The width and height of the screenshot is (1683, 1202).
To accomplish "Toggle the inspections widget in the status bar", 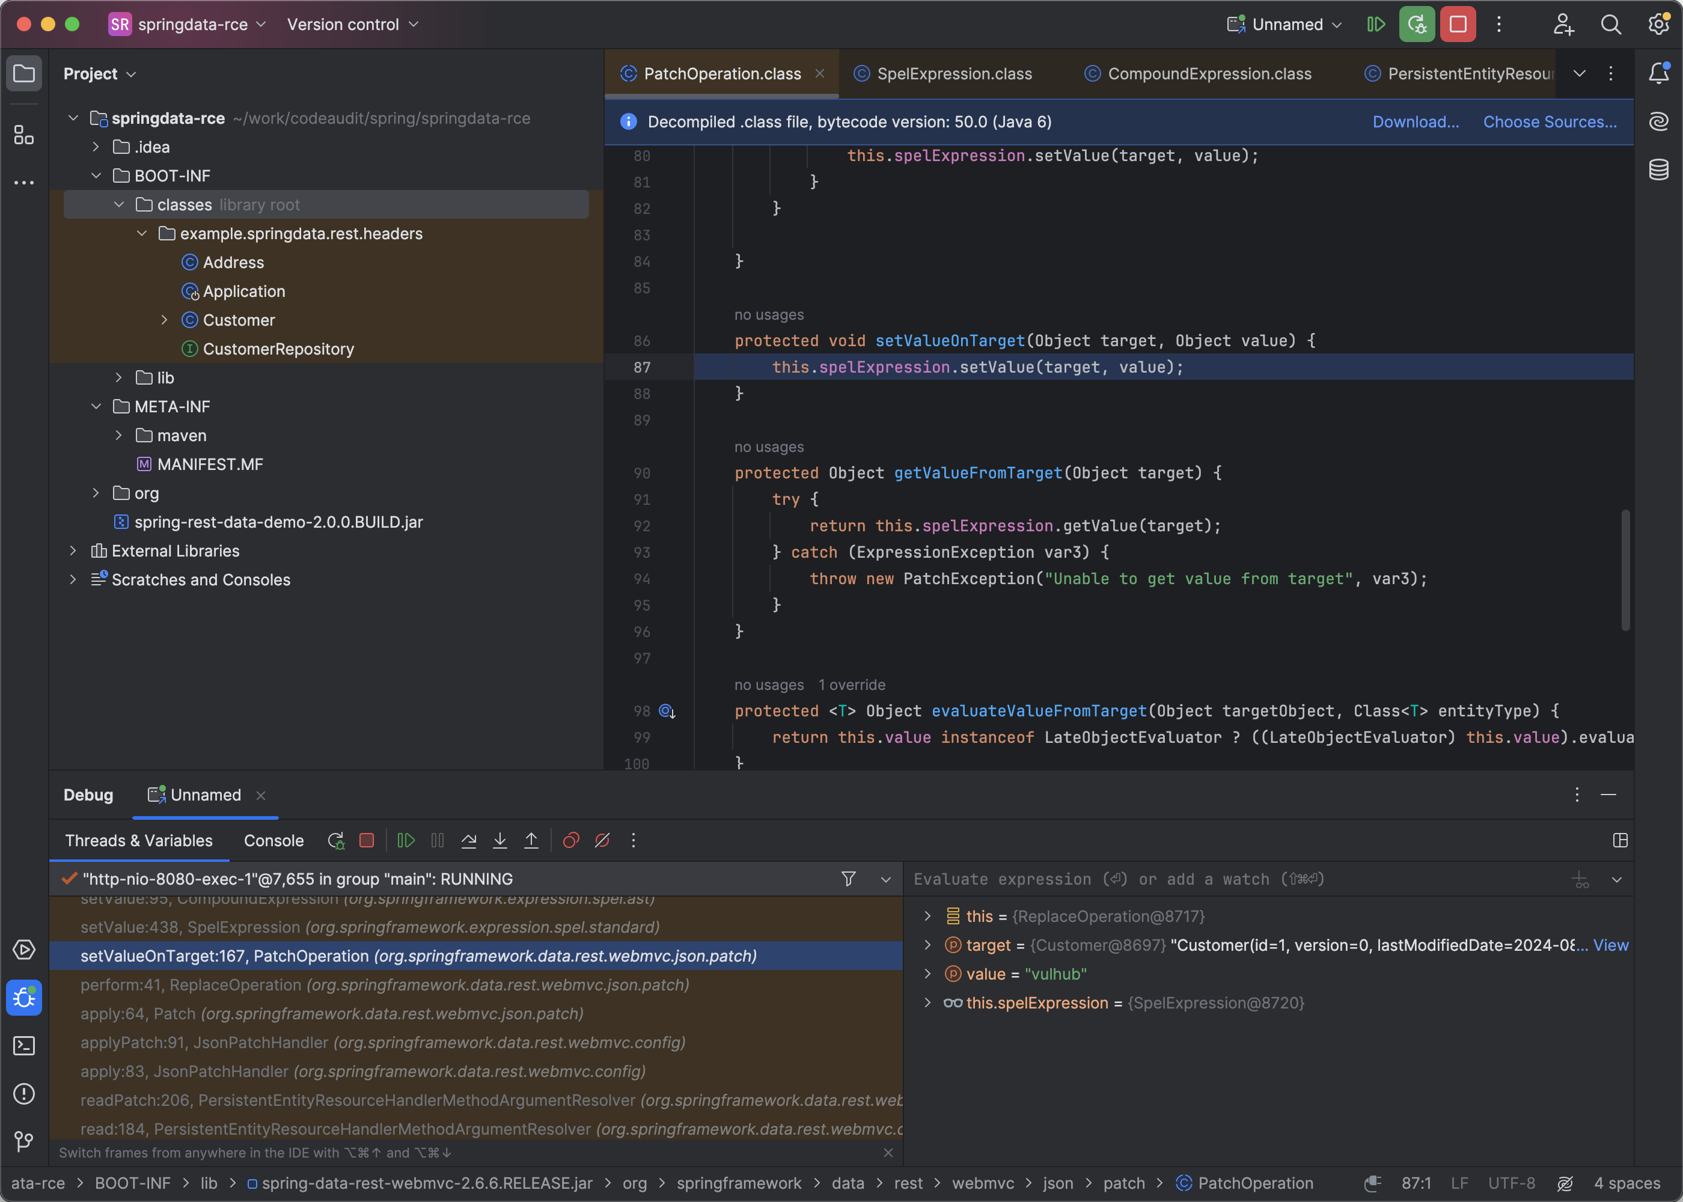I will click(1565, 1183).
